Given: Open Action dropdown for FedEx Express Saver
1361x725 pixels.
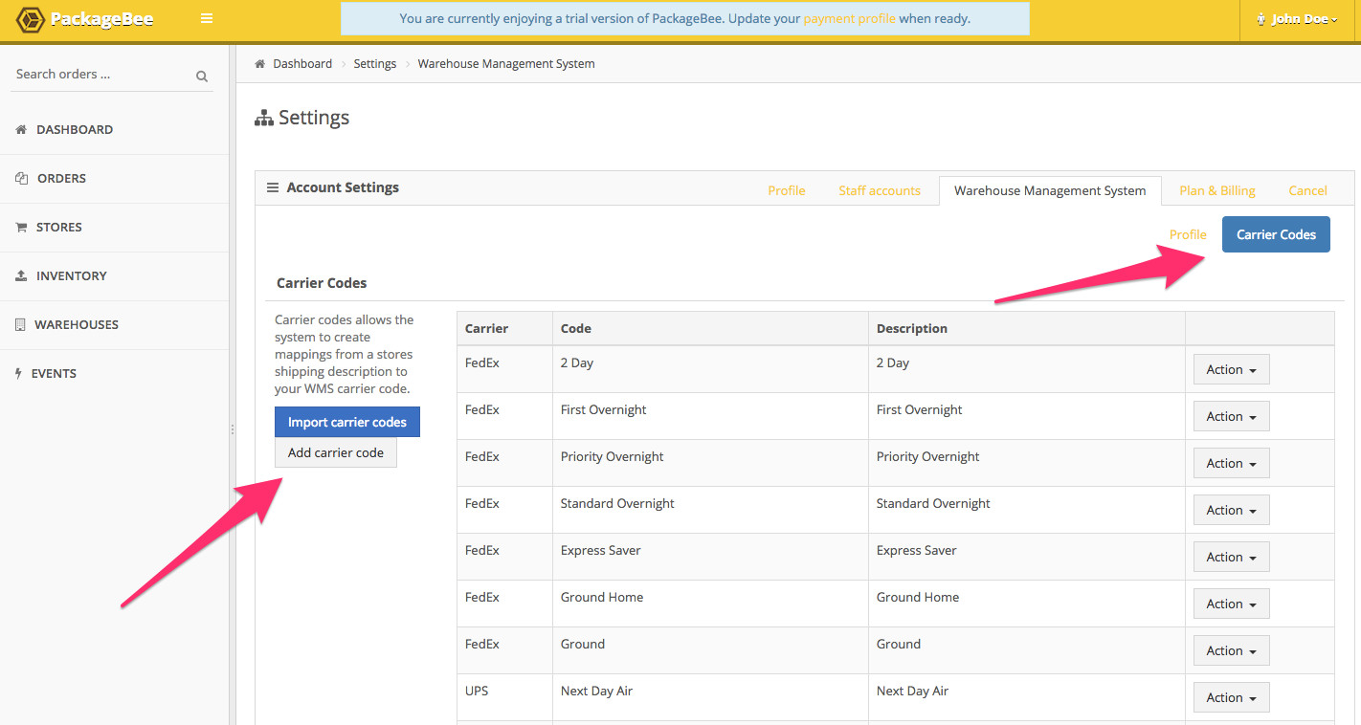Looking at the screenshot, I should (x=1231, y=557).
